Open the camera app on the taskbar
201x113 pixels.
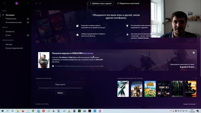(x=84, y=111)
